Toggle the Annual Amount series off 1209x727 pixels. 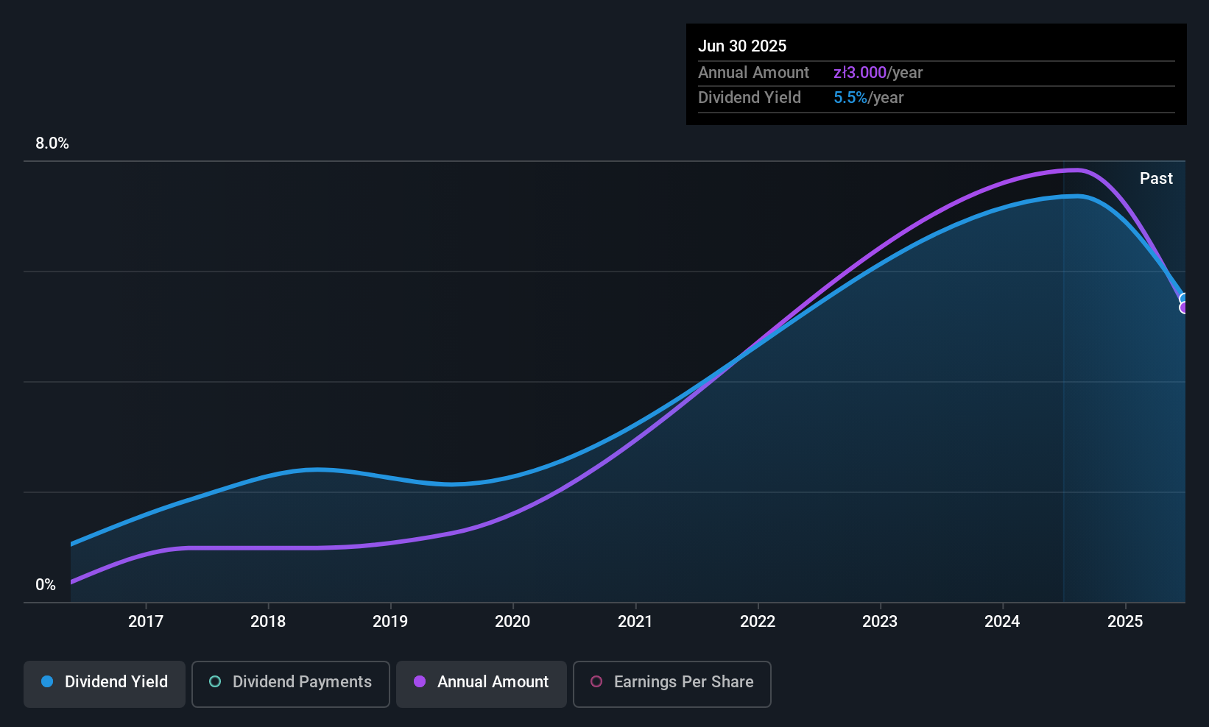[x=481, y=684]
